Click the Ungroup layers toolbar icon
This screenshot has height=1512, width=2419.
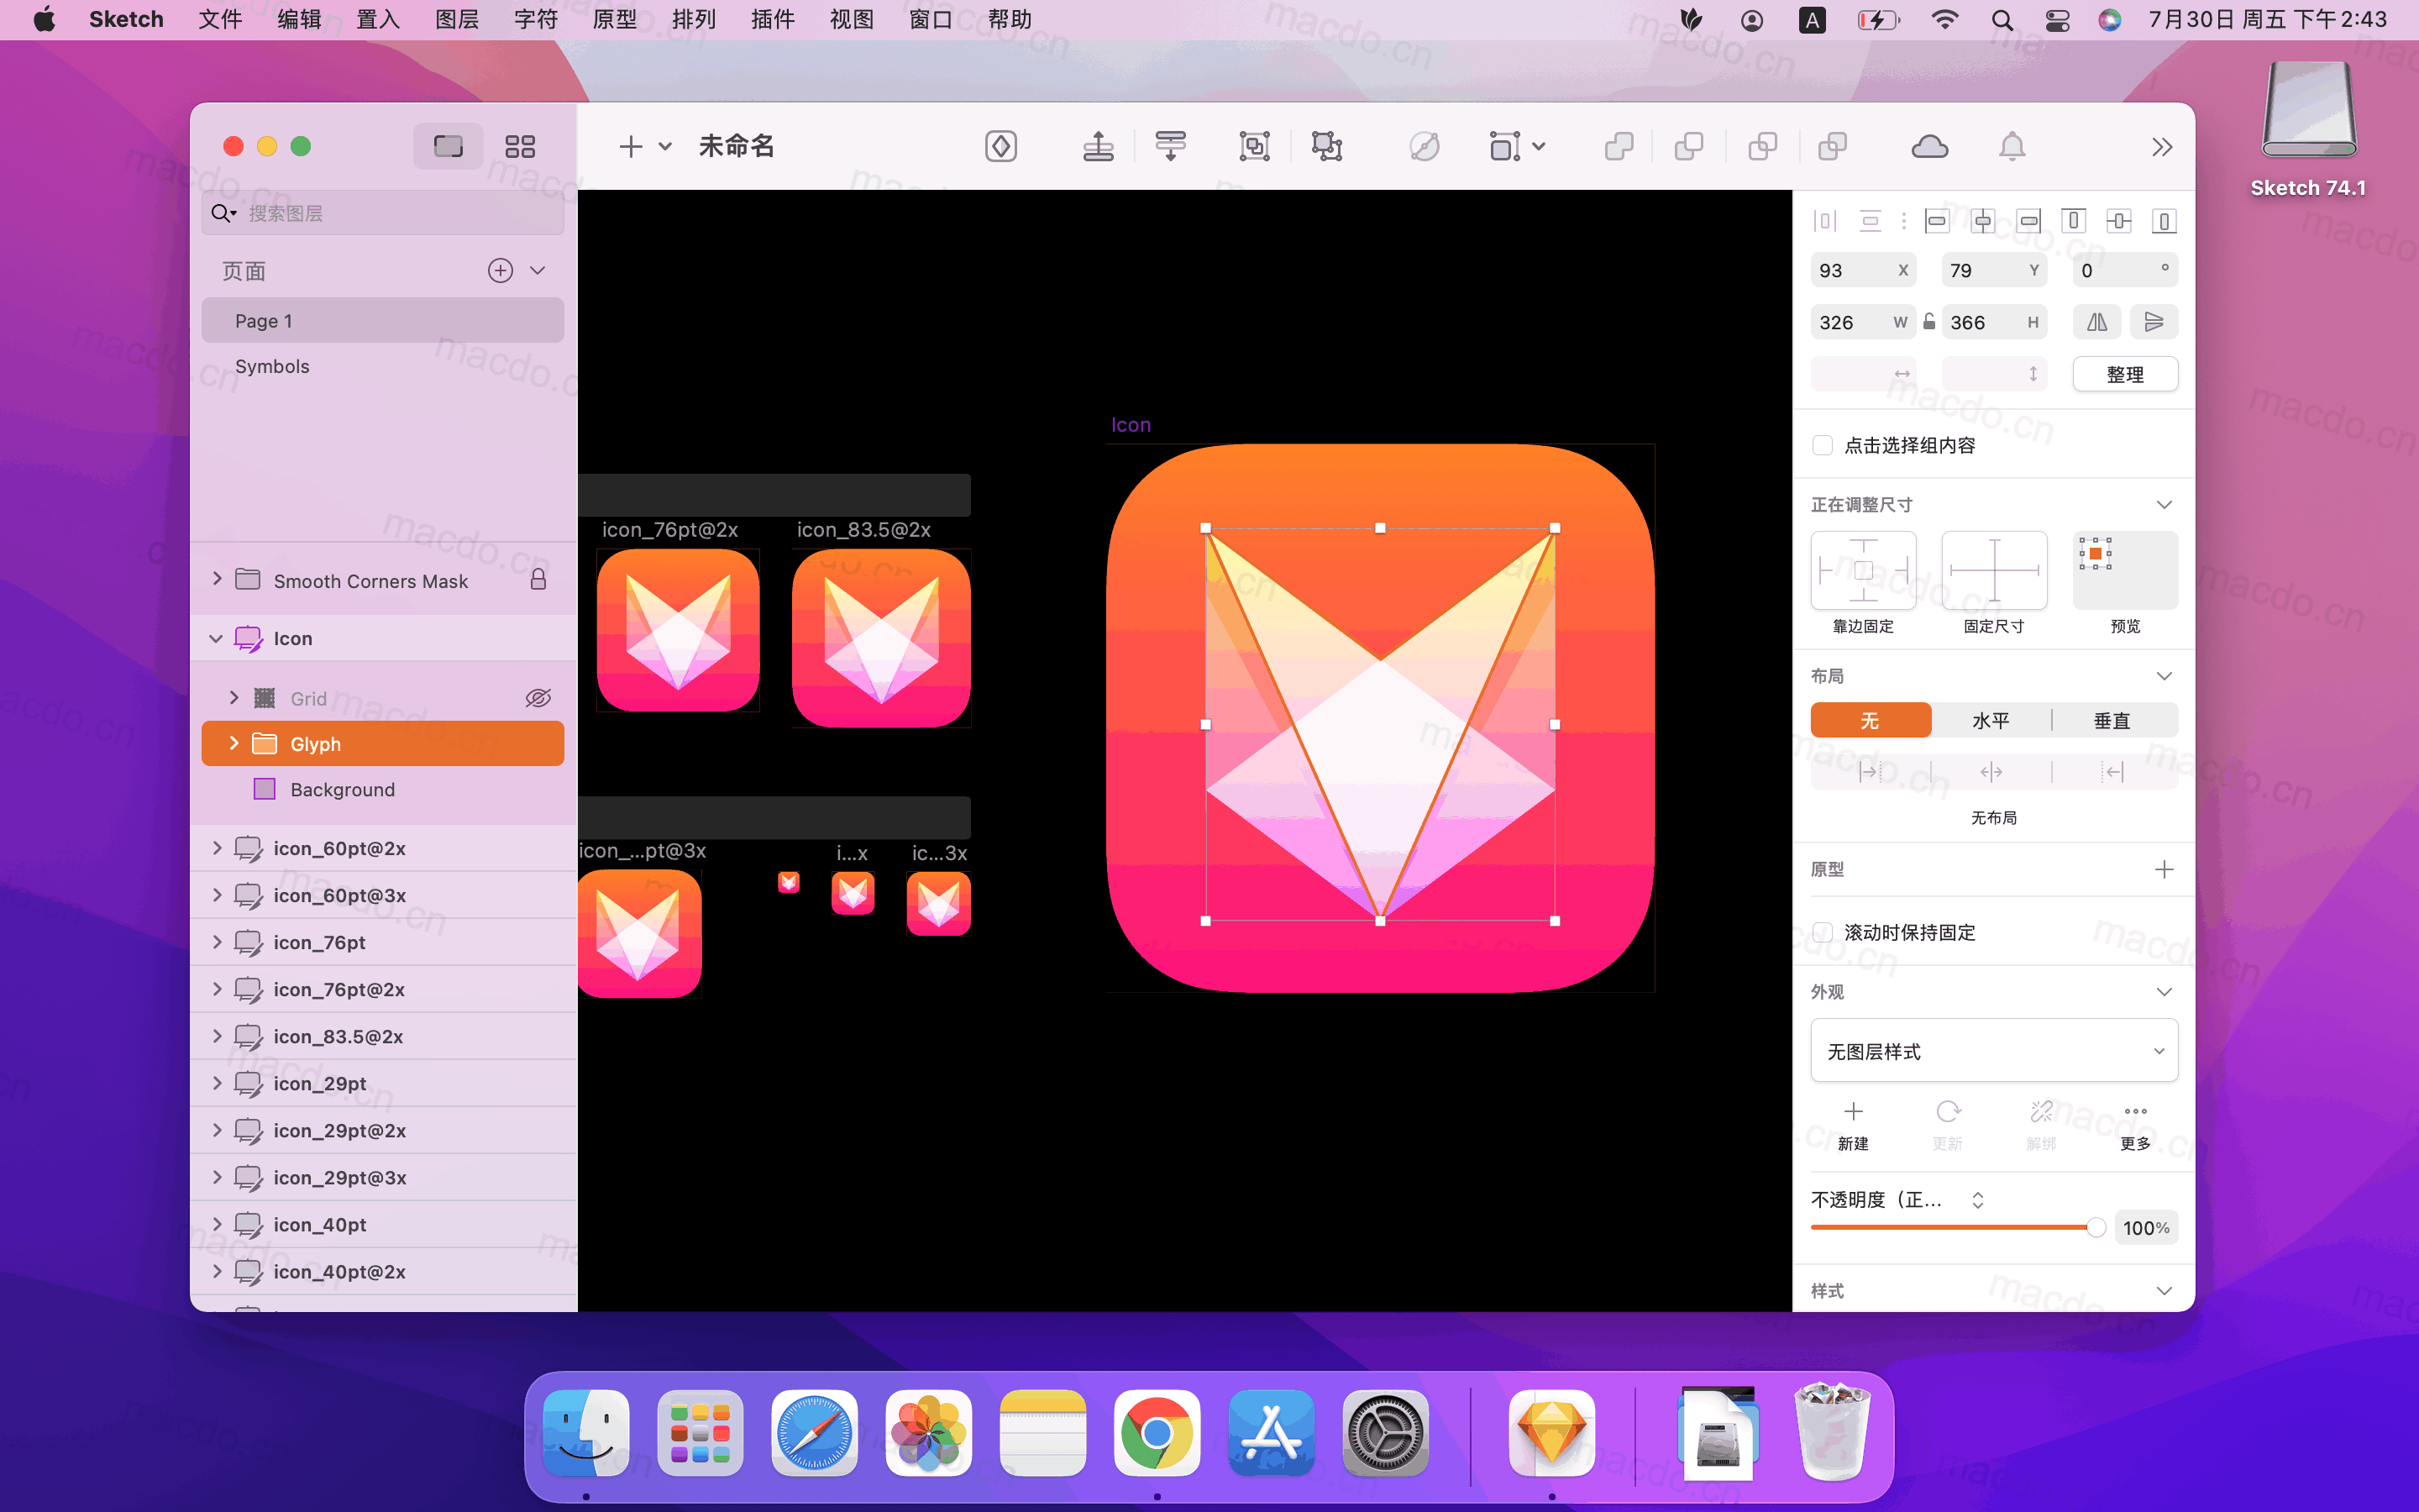1326,147
